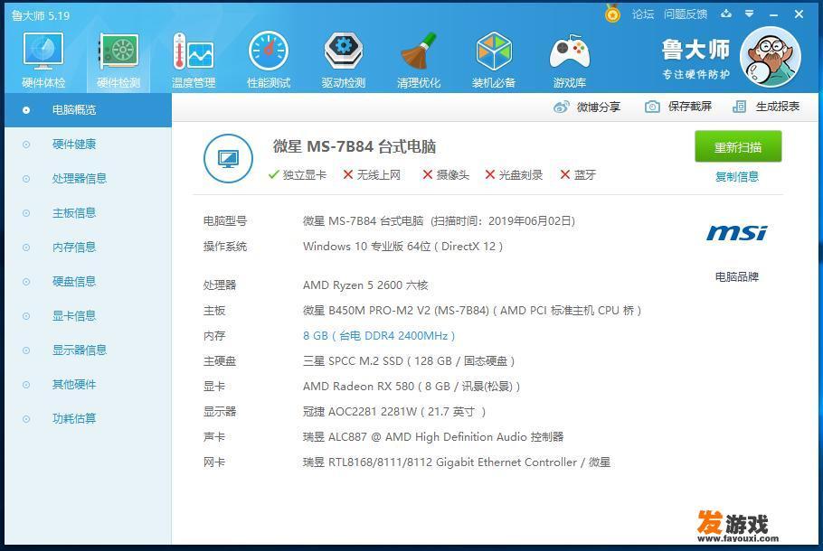
Task: Close the 鲁大师 window
Action: [x=799, y=14]
